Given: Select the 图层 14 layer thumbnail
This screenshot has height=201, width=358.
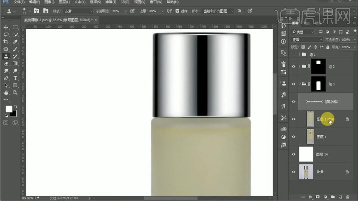Looking at the screenshot, I should pos(306,154).
